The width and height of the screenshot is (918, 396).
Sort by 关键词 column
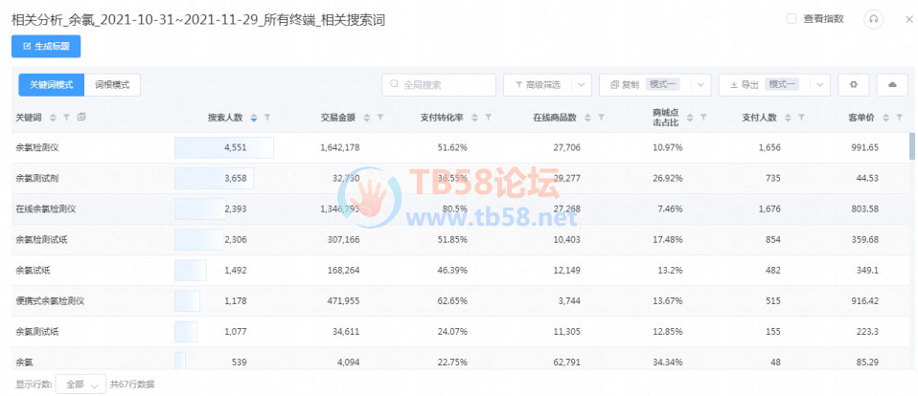pos(53,118)
